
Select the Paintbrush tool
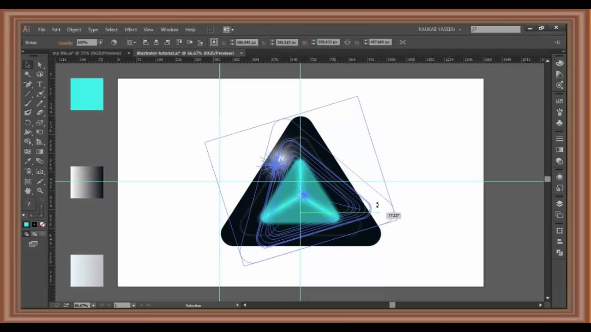coord(28,104)
